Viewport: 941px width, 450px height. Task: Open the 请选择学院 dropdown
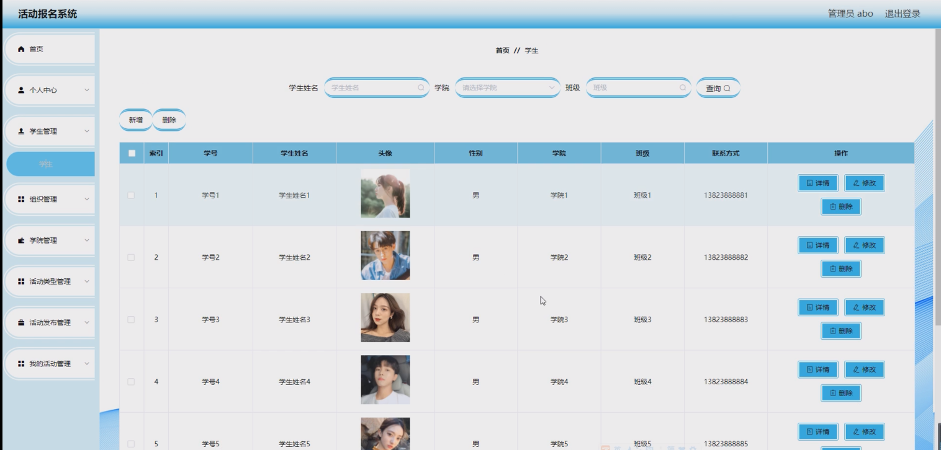pos(508,87)
